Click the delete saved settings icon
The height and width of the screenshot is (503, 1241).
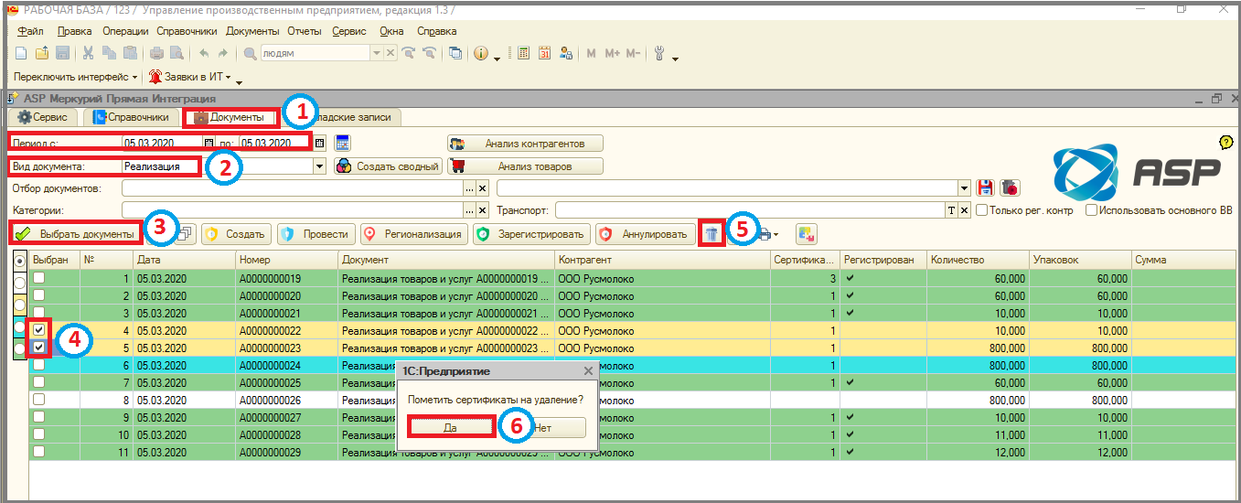1010,187
